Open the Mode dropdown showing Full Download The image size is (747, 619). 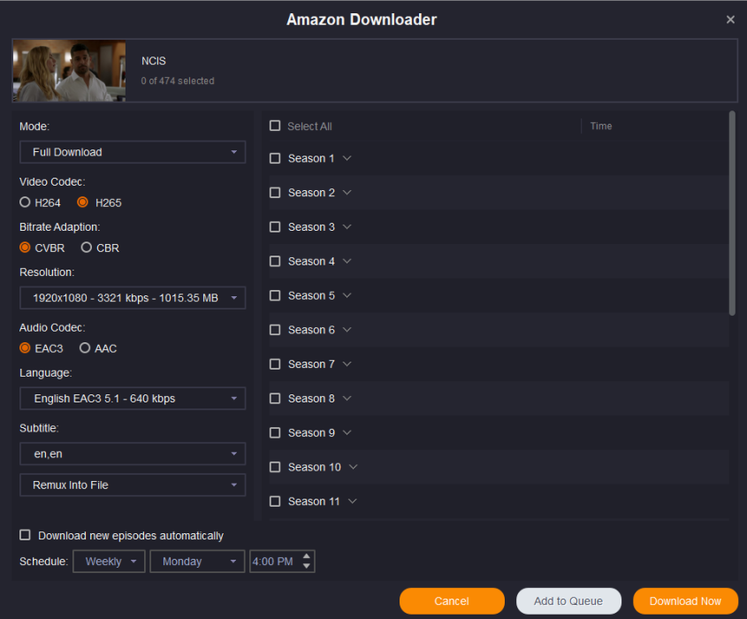(133, 152)
